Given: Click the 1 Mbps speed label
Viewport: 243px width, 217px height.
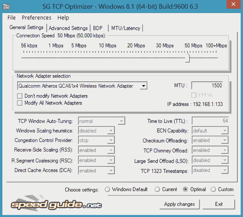Looking at the screenshot, I should tap(56, 46).
